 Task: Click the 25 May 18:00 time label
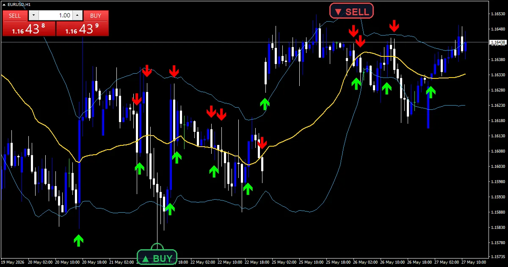click(339, 262)
